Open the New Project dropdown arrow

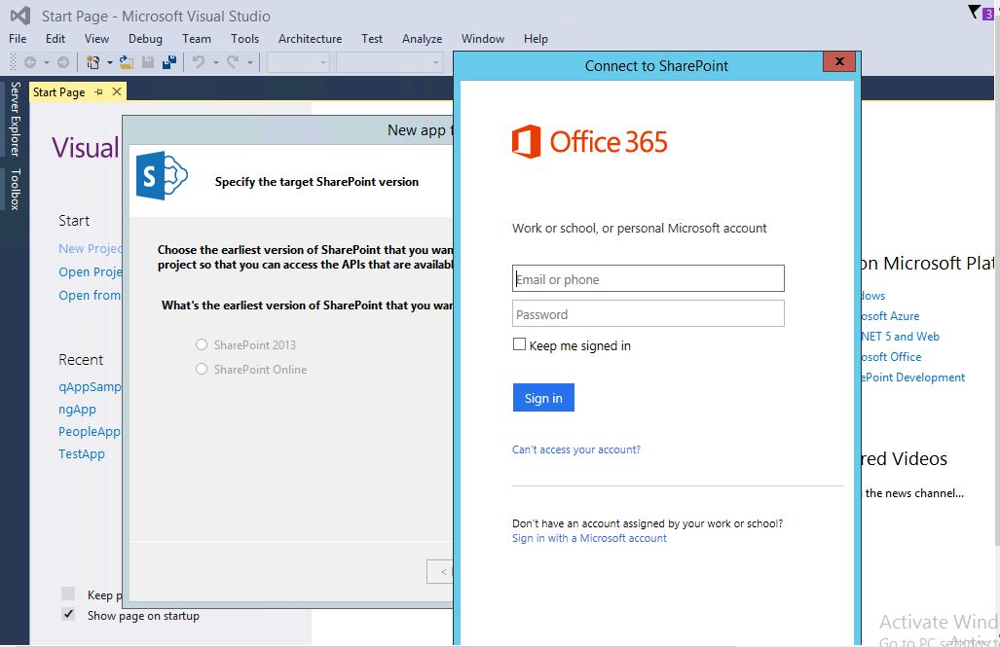click(x=110, y=62)
